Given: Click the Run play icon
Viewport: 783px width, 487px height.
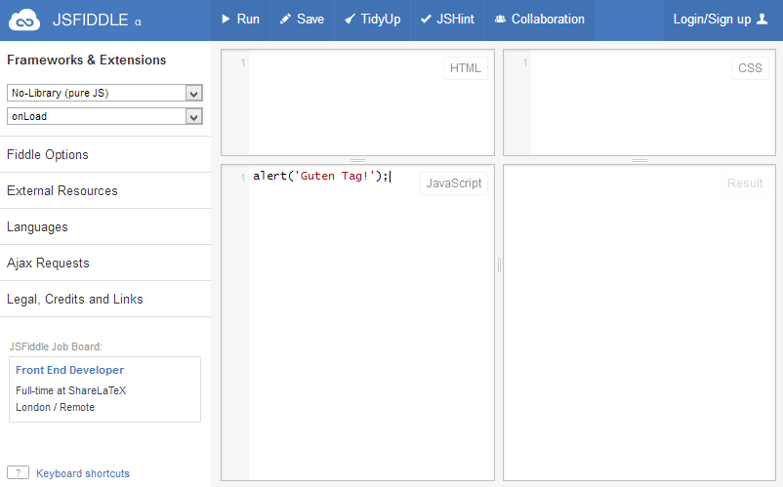Looking at the screenshot, I should [x=227, y=19].
